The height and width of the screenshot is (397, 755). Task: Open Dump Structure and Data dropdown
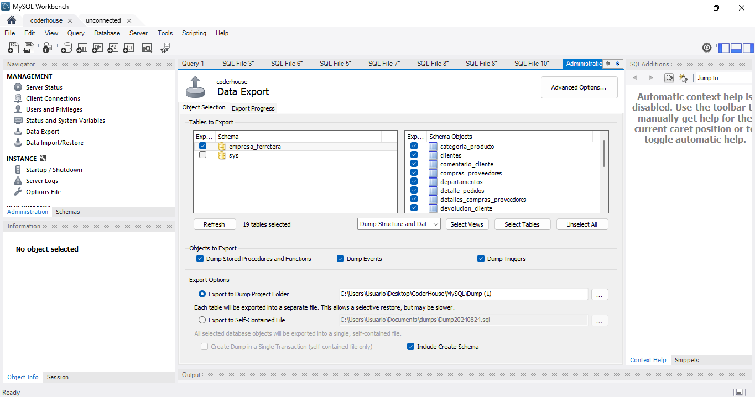click(x=399, y=224)
